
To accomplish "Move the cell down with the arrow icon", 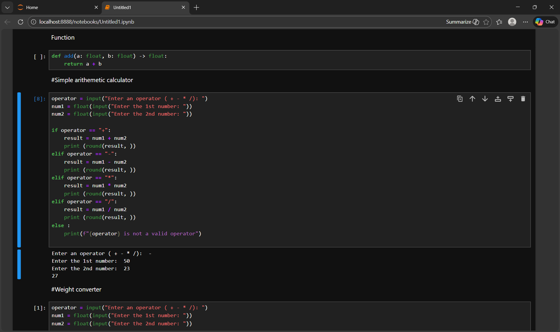I will coord(485,99).
